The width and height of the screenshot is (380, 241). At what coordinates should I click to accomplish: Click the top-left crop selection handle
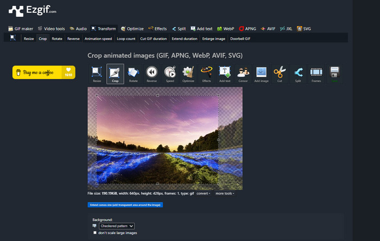tap(97, 95)
